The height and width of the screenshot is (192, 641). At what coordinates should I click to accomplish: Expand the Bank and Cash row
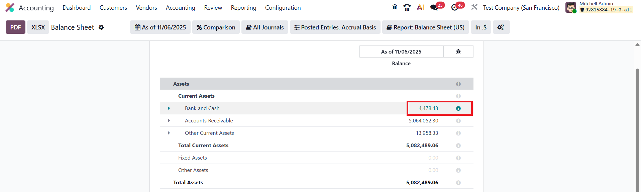(x=169, y=108)
